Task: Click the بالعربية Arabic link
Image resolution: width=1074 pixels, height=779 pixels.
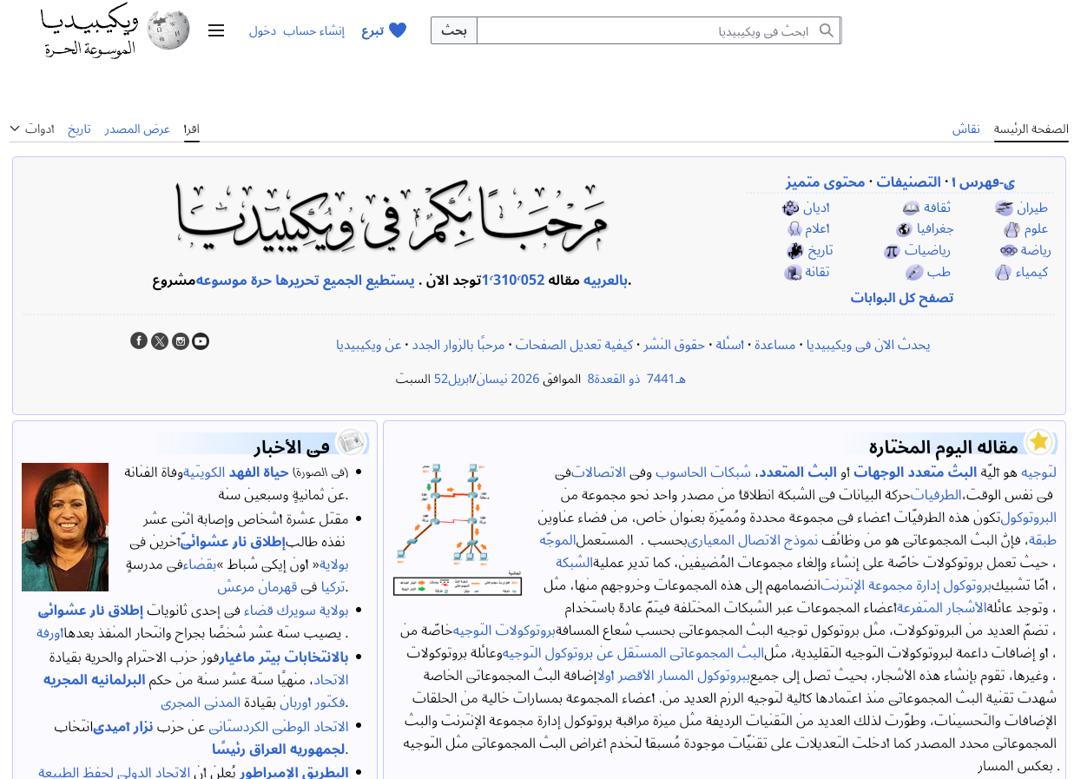Action: pos(605,281)
